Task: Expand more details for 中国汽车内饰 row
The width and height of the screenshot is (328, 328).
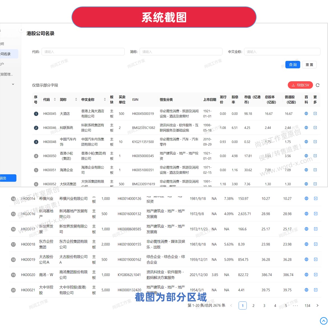Action: [315, 142]
